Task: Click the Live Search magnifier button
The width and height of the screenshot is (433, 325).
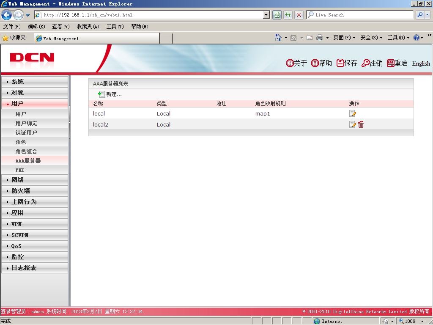Action: (420, 15)
